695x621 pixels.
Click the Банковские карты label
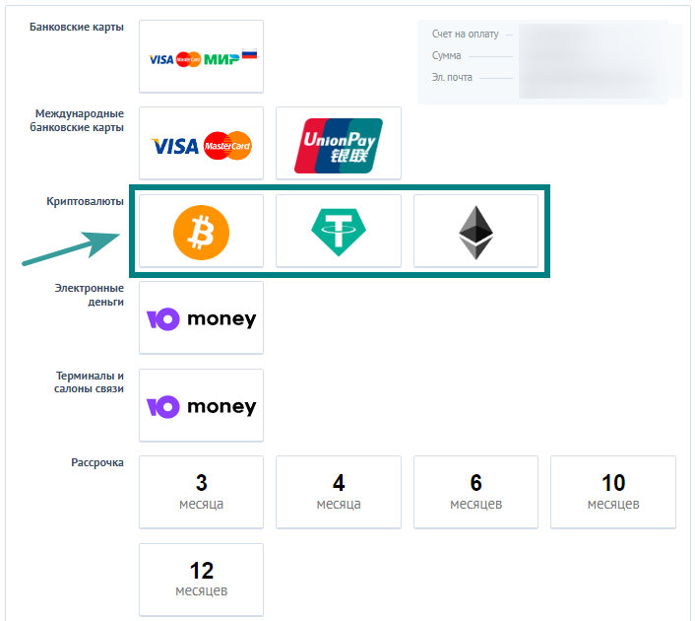[x=77, y=27]
